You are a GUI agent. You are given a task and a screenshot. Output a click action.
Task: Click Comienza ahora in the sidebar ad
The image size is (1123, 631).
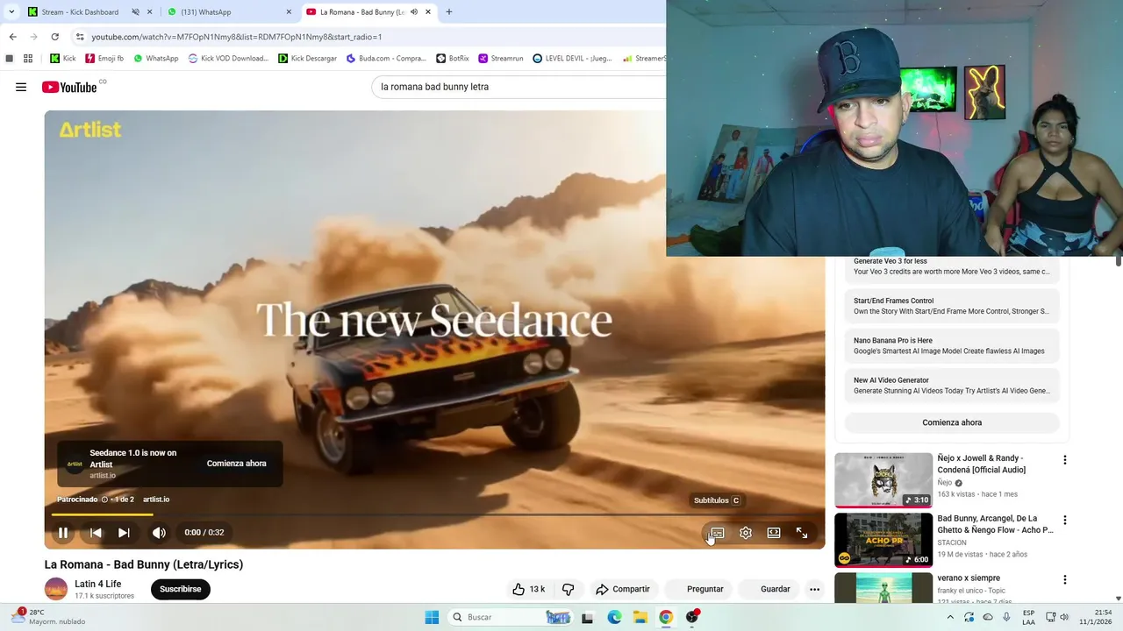952,422
